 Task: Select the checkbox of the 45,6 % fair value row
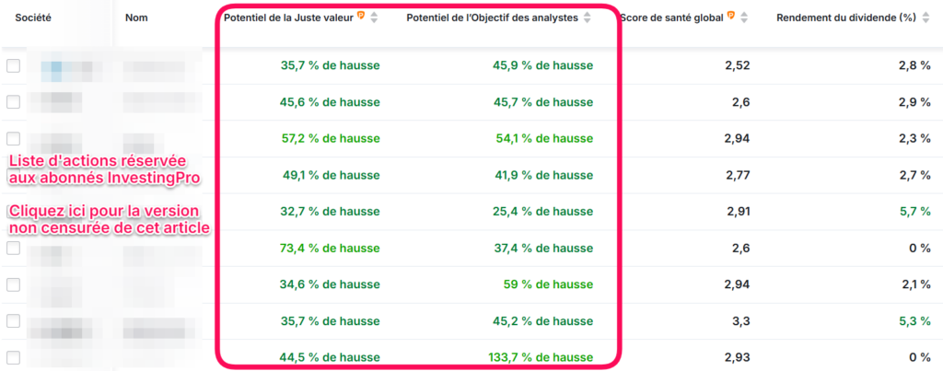coord(13,102)
